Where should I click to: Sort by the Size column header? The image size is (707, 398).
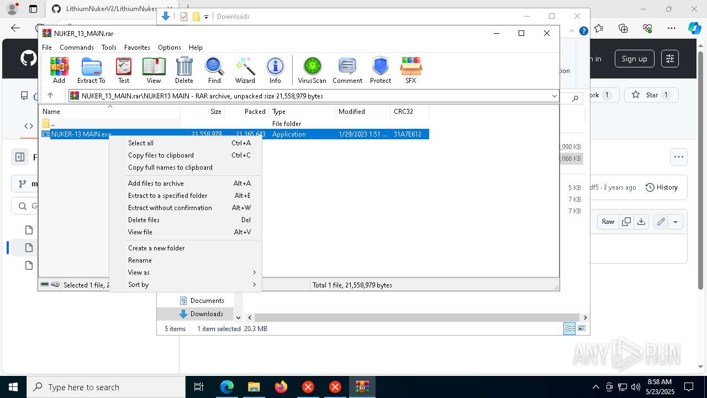pyautogui.click(x=202, y=112)
